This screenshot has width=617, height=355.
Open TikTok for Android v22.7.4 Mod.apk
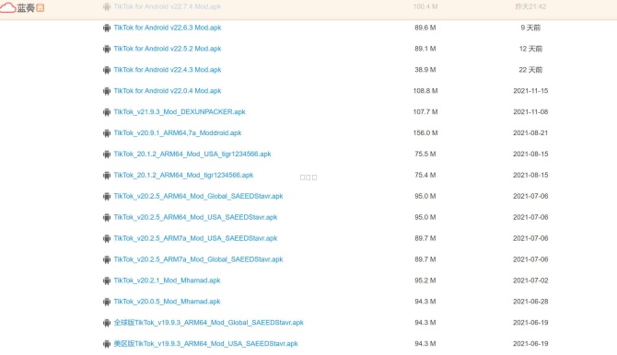click(x=168, y=6)
